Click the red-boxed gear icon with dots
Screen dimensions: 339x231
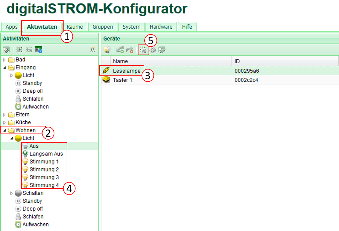pos(143,50)
